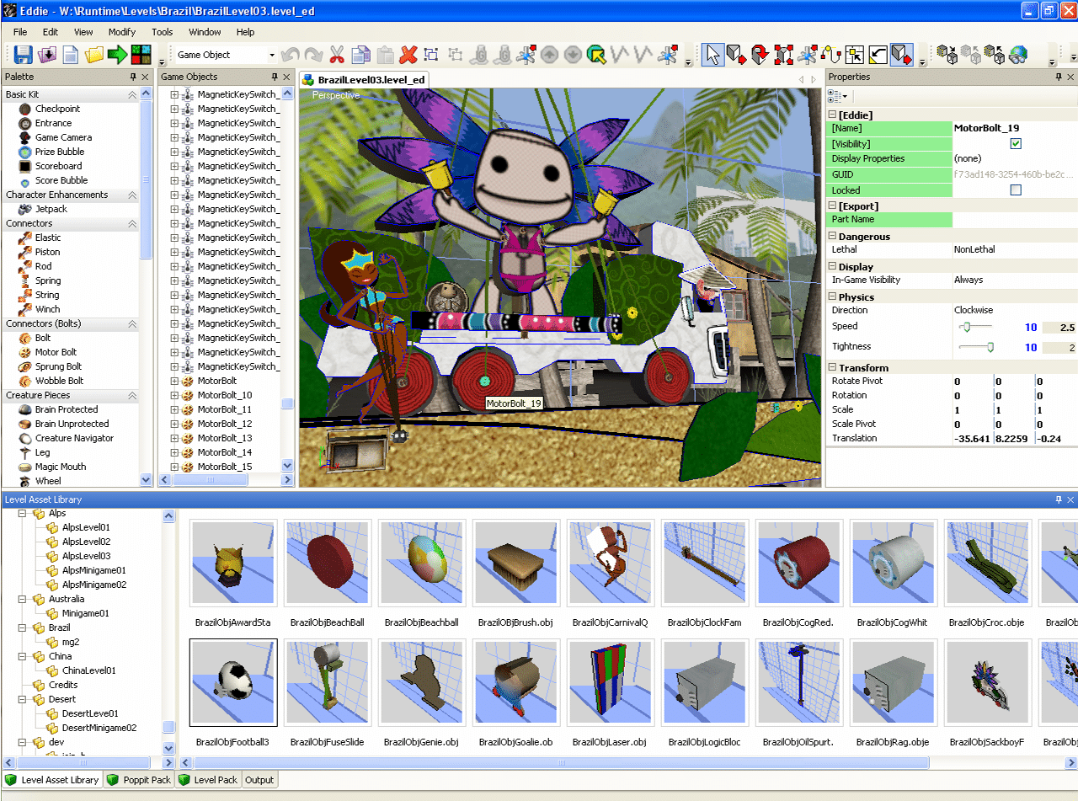The image size is (1078, 801).
Task: Click the blue floppy disk Save icon
Action: [24, 55]
